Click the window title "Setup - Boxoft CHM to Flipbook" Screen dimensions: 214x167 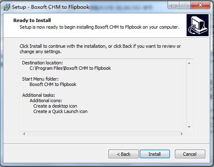pos(51,7)
